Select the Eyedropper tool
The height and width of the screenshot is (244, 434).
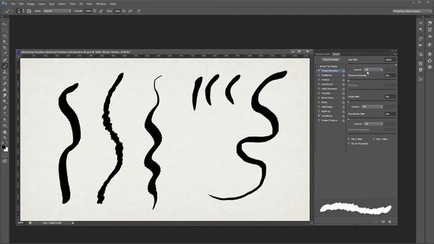point(5,54)
